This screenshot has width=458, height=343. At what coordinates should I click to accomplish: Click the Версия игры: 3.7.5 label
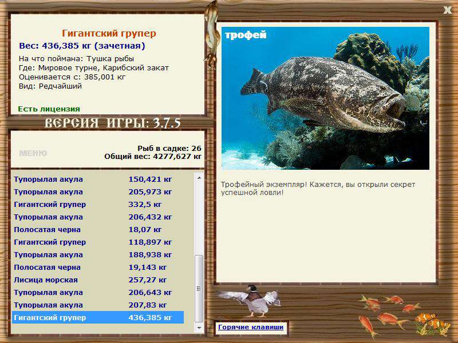click(x=112, y=123)
